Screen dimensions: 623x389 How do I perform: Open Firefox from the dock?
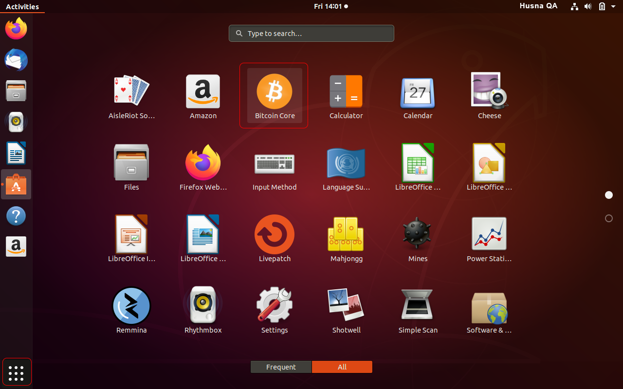pos(16,29)
